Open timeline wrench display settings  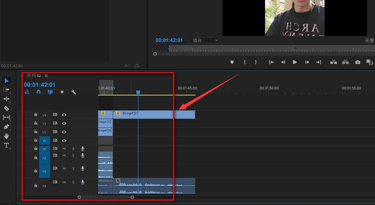(74, 92)
